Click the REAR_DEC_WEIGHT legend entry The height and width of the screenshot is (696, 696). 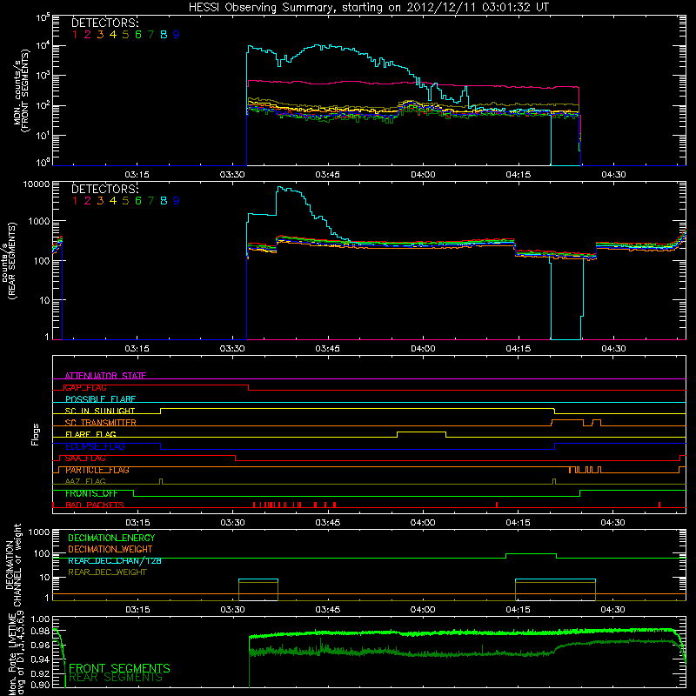[x=107, y=572]
